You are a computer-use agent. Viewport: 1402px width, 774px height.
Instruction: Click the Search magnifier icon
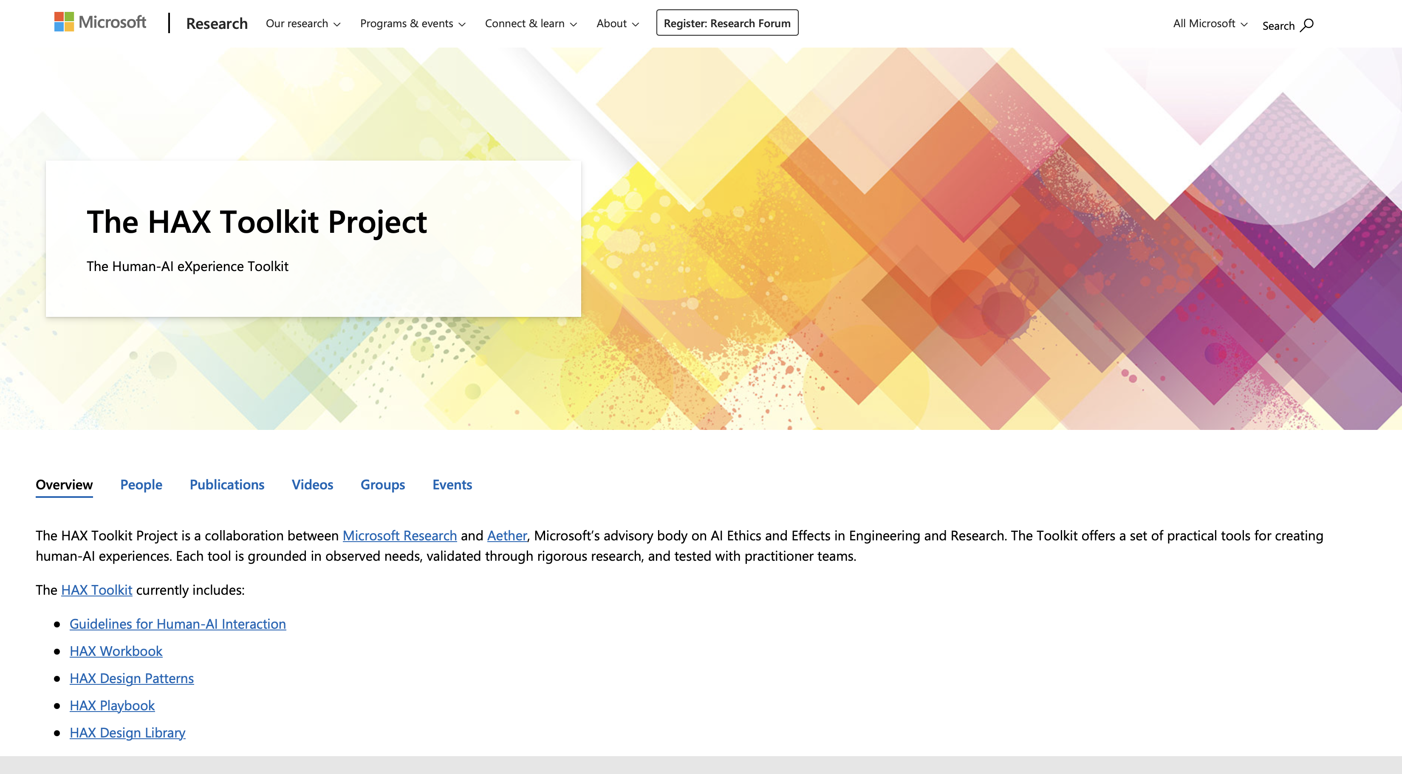point(1307,25)
